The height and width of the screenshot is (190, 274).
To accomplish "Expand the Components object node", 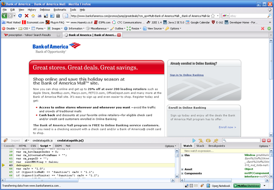I will [x=182, y=174].
